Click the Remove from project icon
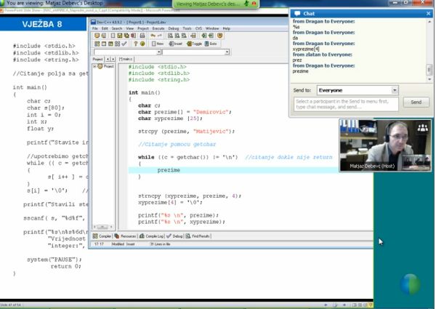Viewport: 436px width, 309px height. click(211, 36)
